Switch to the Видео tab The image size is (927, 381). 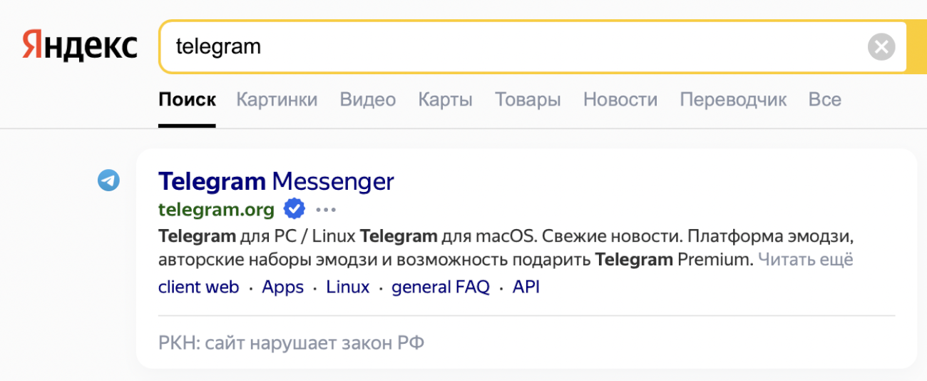[367, 99]
